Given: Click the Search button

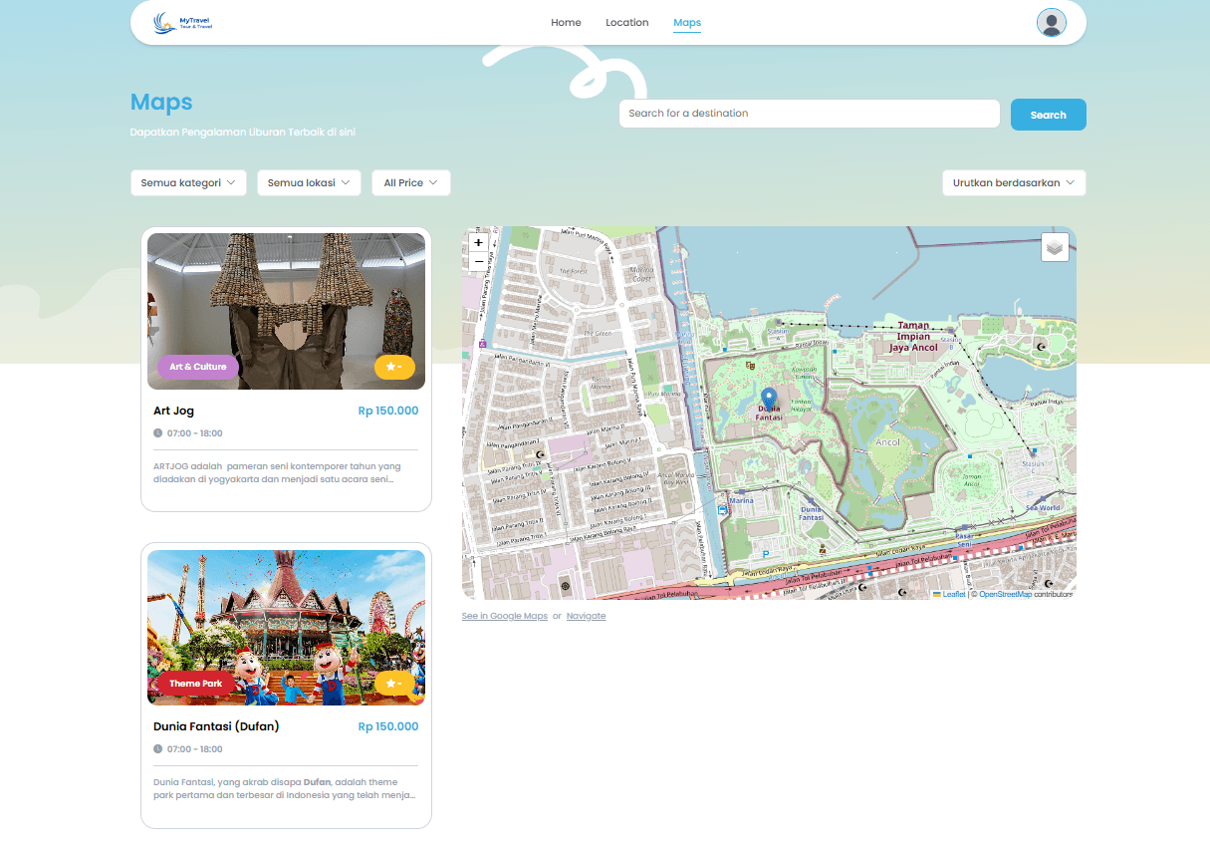Looking at the screenshot, I should pyautogui.click(x=1048, y=115).
